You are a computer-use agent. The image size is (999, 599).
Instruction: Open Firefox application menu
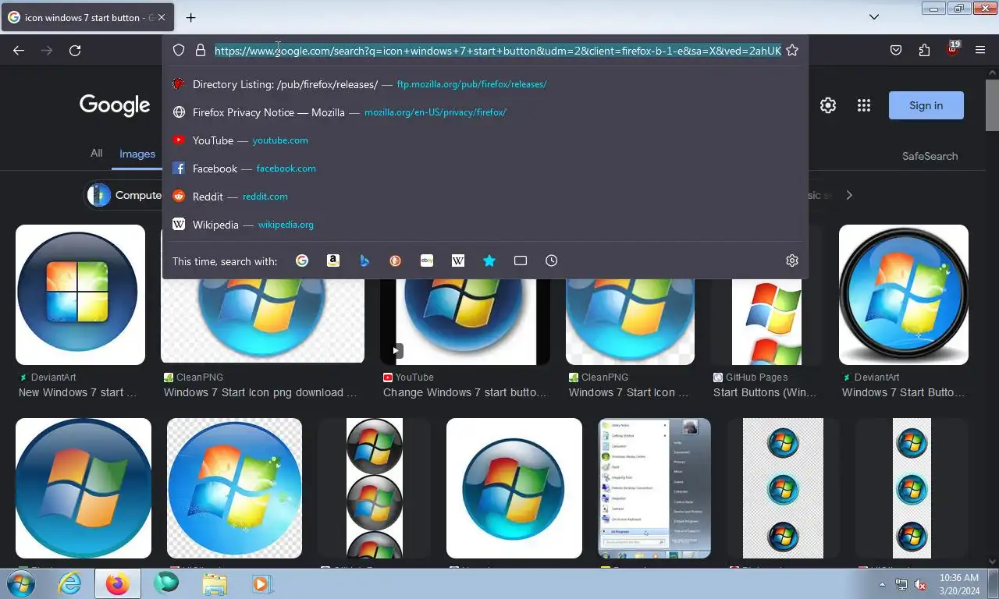[980, 50]
